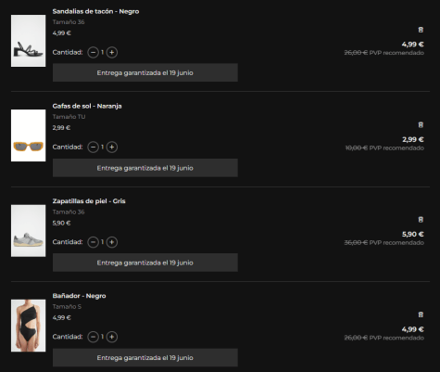The width and height of the screenshot is (440, 372).
Task: Decrease quantity of Sandalias de tacón
Action: coord(93,52)
